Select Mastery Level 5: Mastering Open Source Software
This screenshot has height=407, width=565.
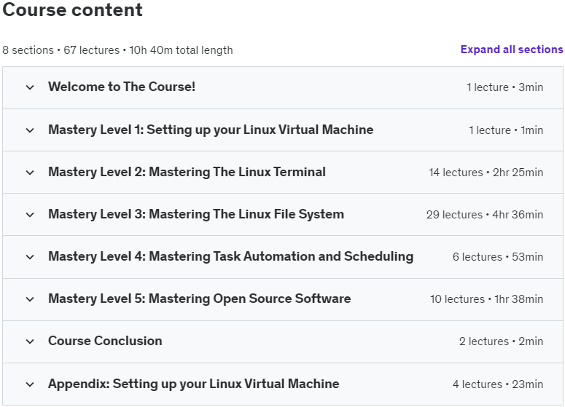pos(200,299)
